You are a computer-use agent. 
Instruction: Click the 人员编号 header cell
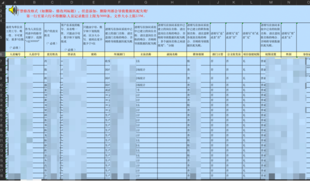[x=15, y=54]
